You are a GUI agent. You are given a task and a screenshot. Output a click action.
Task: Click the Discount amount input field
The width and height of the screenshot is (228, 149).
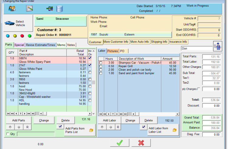[211, 106]
